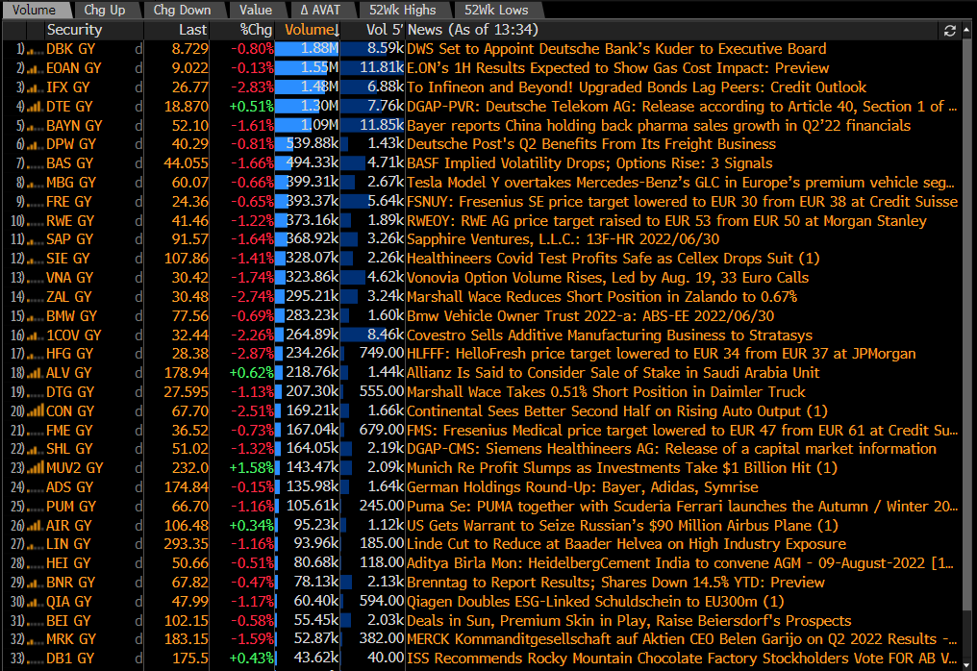
Task: Open Qiagen ESG-Linked Schuldschein headline
Action: coord(595,602)
